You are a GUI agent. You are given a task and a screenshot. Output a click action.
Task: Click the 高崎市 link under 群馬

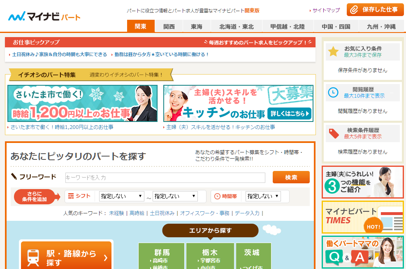point(160,260)
